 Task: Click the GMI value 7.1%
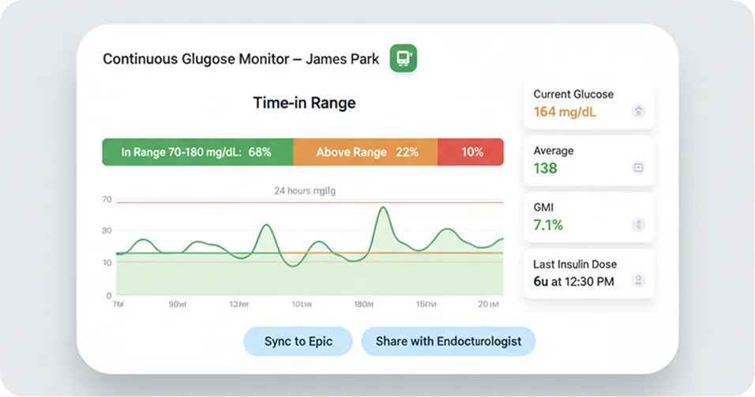tap(548, 225)
